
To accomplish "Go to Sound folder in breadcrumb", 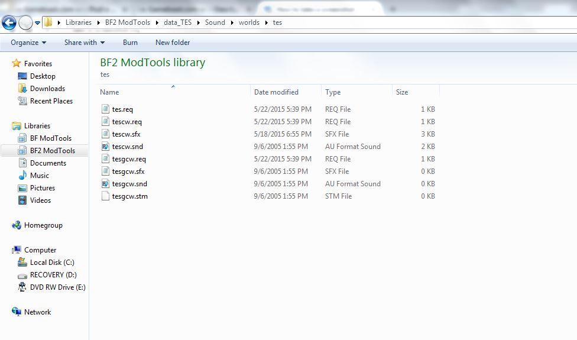I will click(x=215, y=22).
